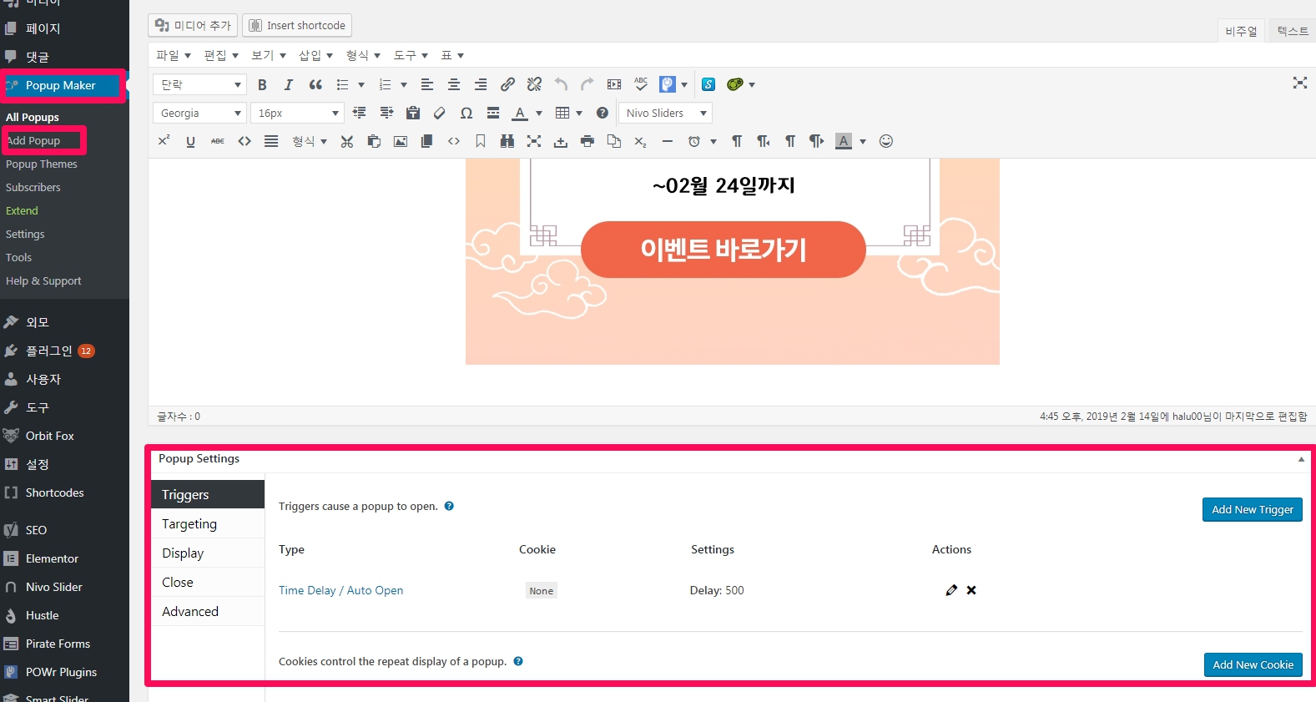Click the insert/edit link icon
1316x702 pixels.
click(507, 84)
